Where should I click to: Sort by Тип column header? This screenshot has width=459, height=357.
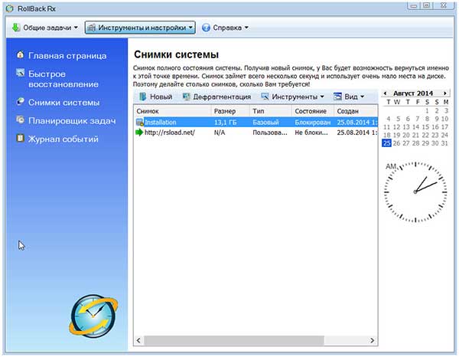point(271,111)
